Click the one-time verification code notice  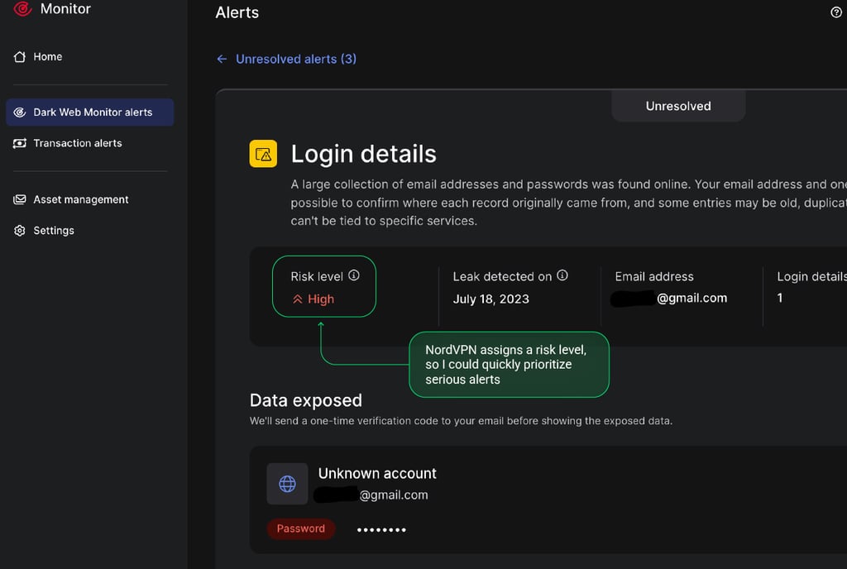tap(461, 420)
